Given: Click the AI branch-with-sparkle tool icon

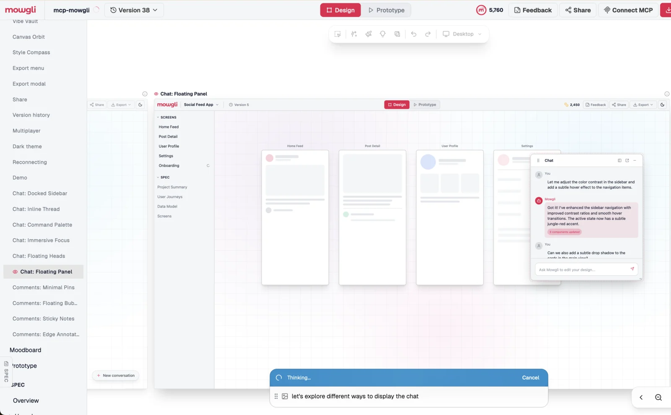Looking at the screenshot, I should (354, 34).
